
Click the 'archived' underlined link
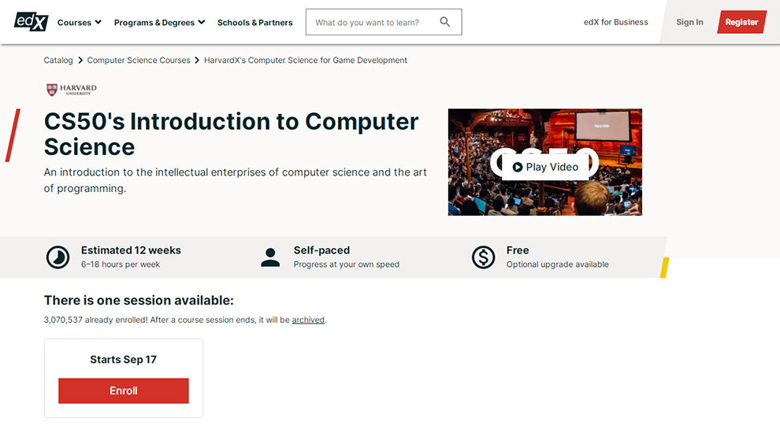308,320
